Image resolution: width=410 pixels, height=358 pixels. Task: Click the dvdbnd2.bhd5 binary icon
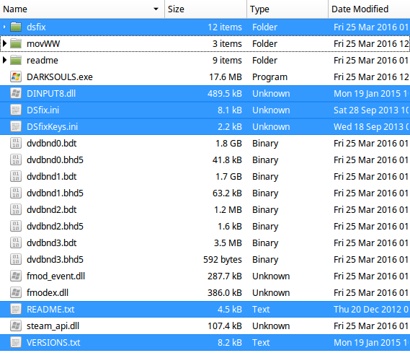(x=16, y=226)
